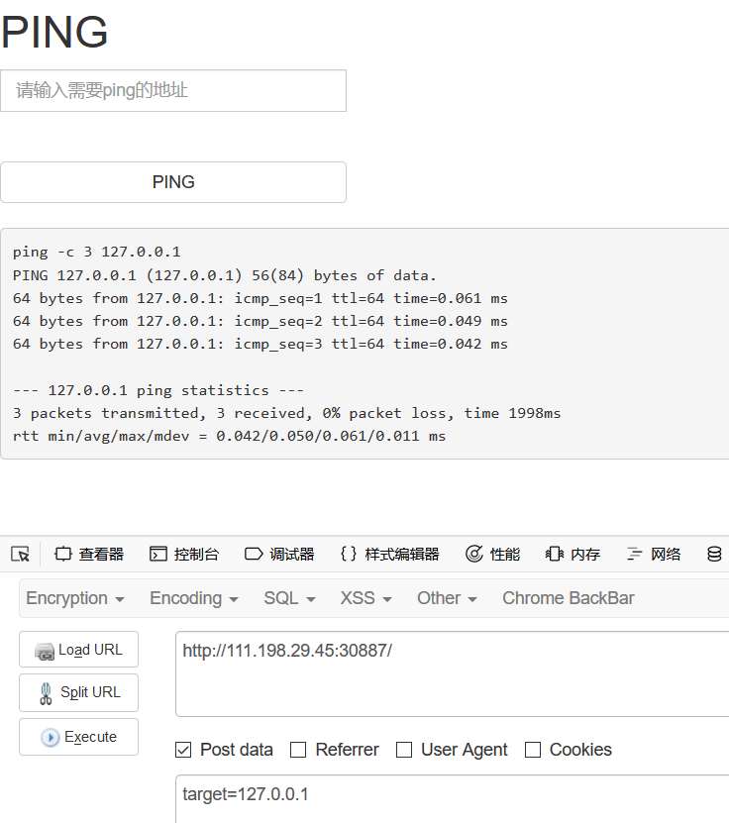Open the Debugger (调试器) panel icon

[254, 554]
